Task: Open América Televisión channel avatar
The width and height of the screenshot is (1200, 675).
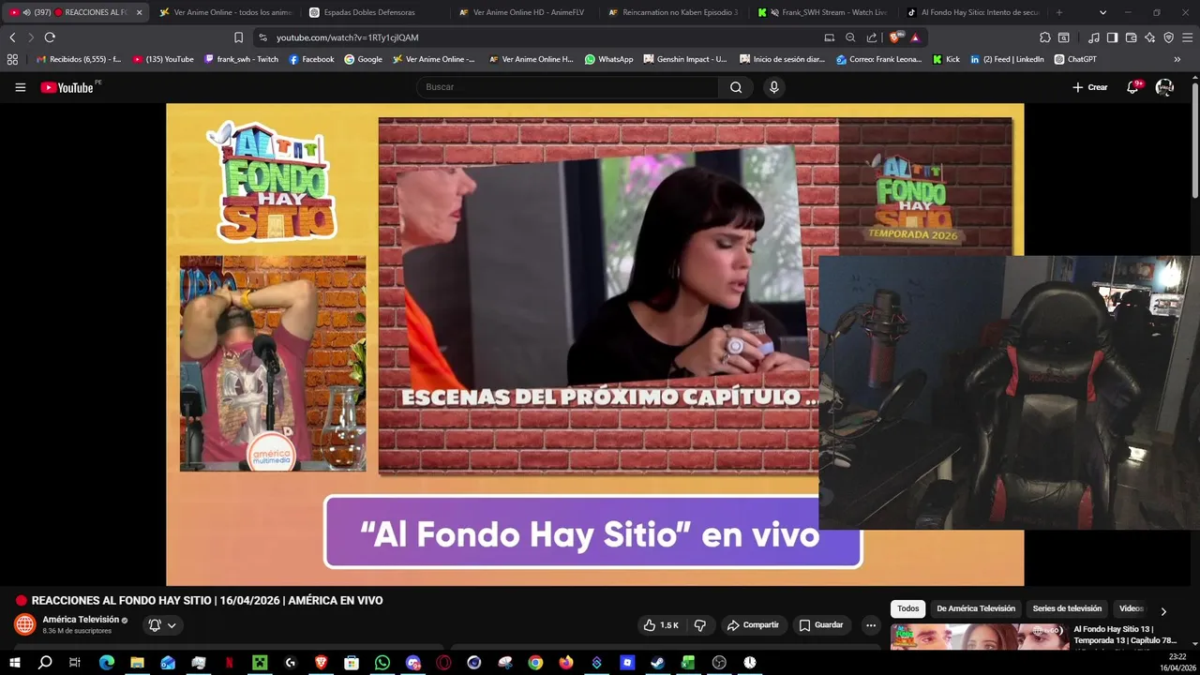Action: tap(25, 624)
